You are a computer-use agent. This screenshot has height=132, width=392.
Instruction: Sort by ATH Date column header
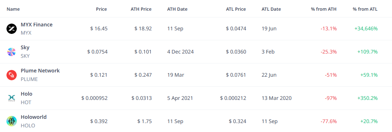(x=177, y=9)
